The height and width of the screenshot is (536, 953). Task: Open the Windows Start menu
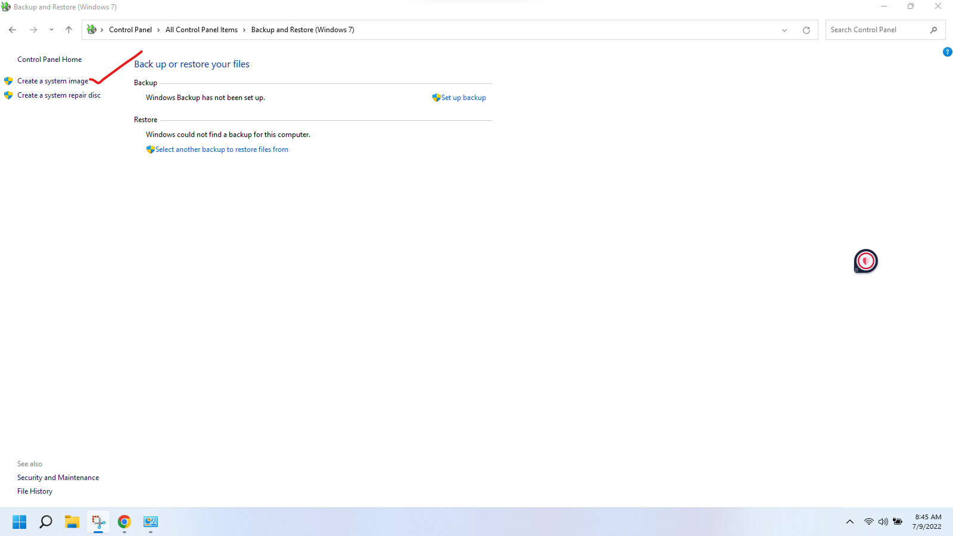(20, 522)
